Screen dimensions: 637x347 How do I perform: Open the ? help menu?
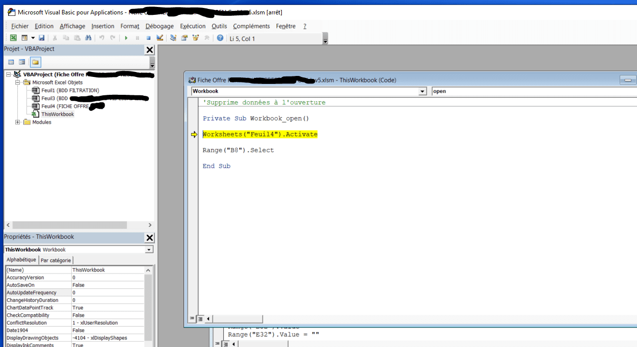[305, 26]
